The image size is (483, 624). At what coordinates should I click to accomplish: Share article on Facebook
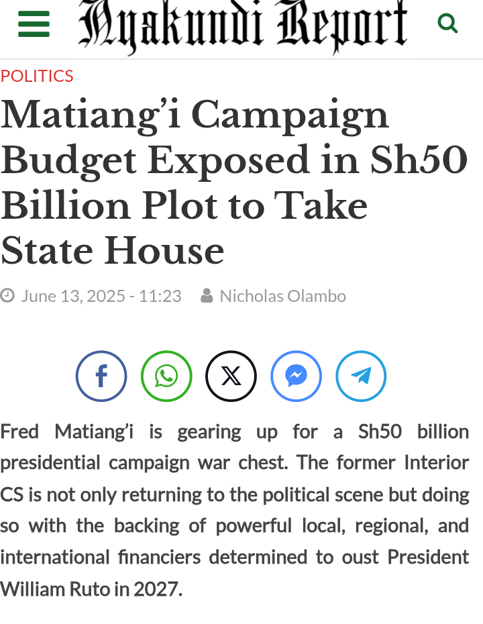(x=101, y=376)
